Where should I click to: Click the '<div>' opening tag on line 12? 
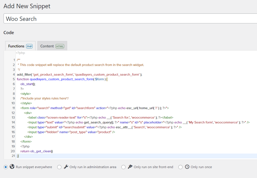(x=28, y=113)
